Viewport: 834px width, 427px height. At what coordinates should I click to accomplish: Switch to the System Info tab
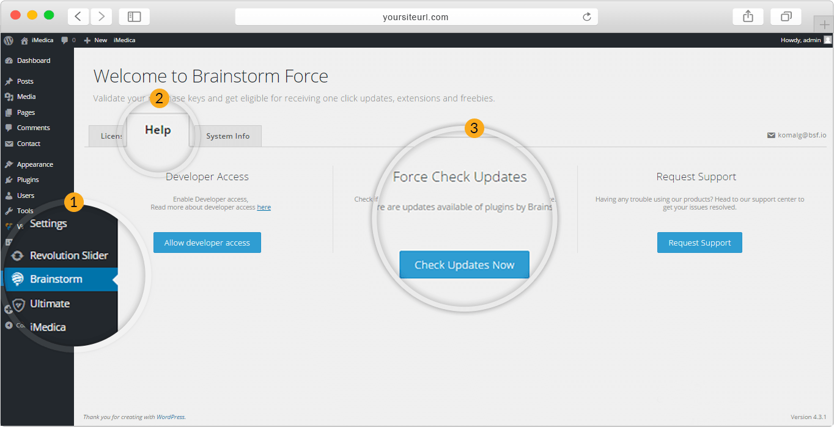click(227, 136)
